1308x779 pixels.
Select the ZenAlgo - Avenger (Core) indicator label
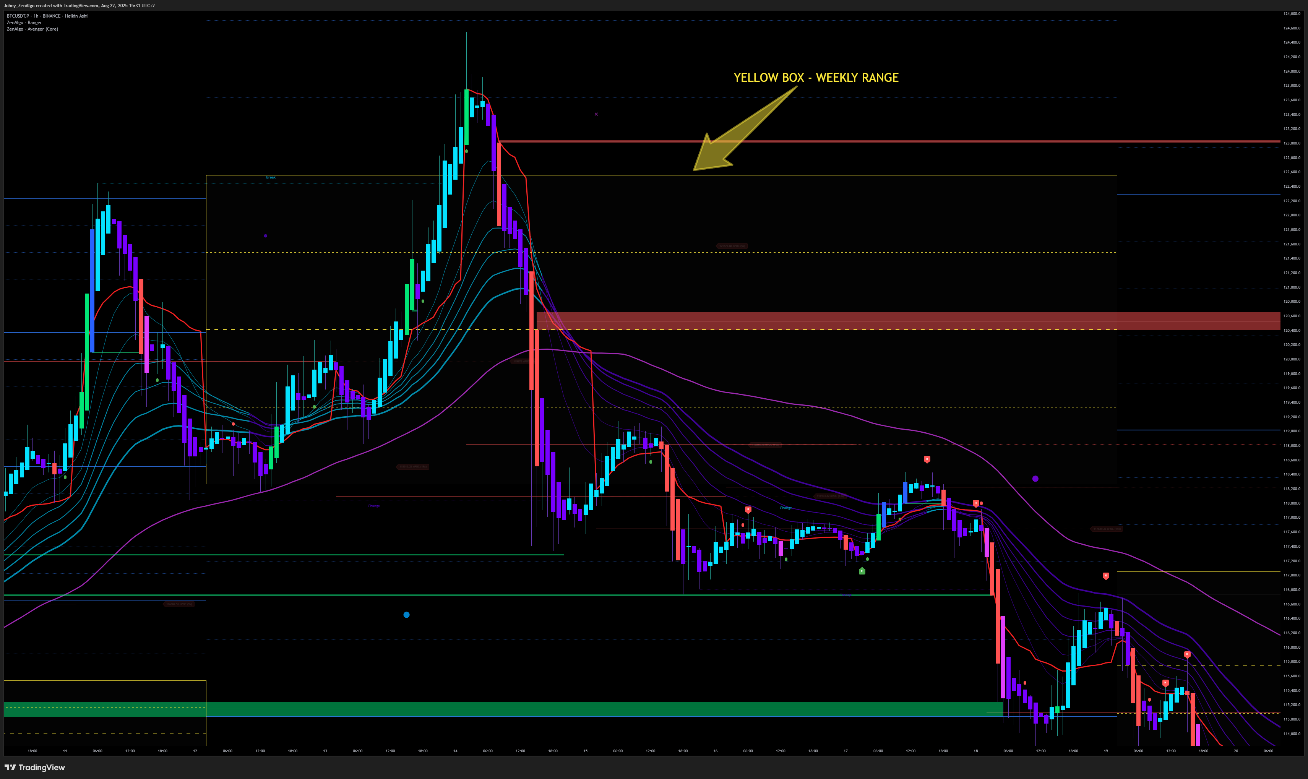pos(32,29)
